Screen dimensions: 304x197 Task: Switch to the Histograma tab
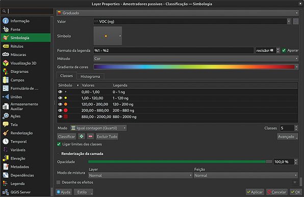tap(90, 77)
